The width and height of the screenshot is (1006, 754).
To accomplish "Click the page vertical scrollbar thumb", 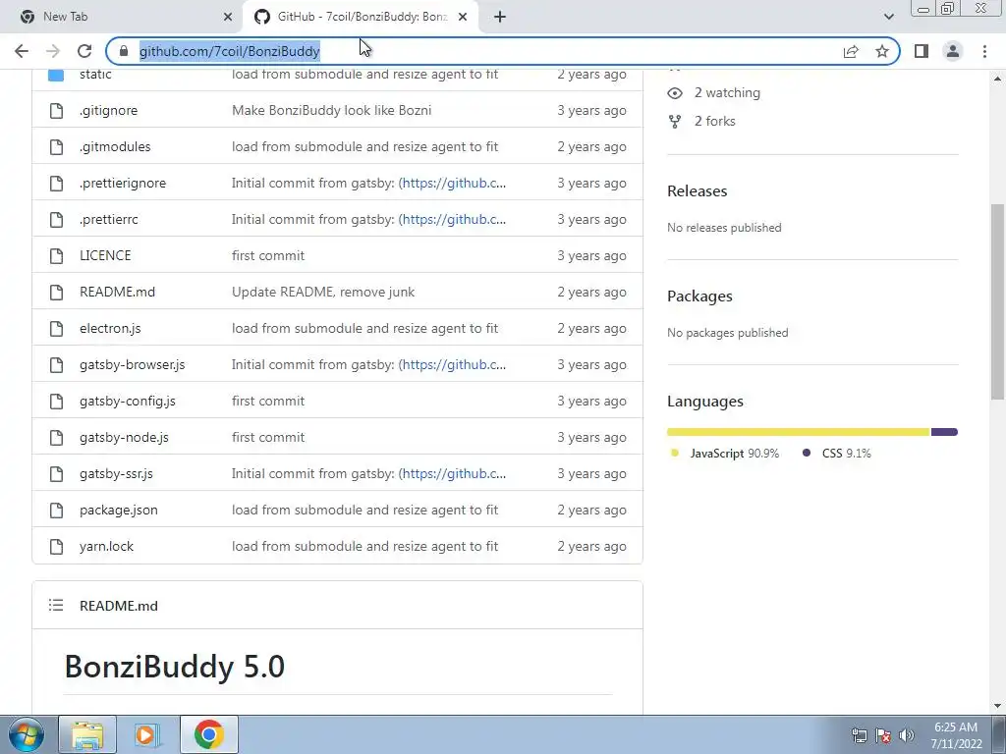I will tap(998, 301).
